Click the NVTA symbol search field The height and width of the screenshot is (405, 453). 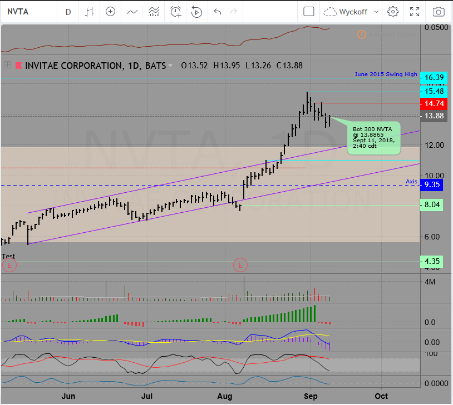[28, 12]
